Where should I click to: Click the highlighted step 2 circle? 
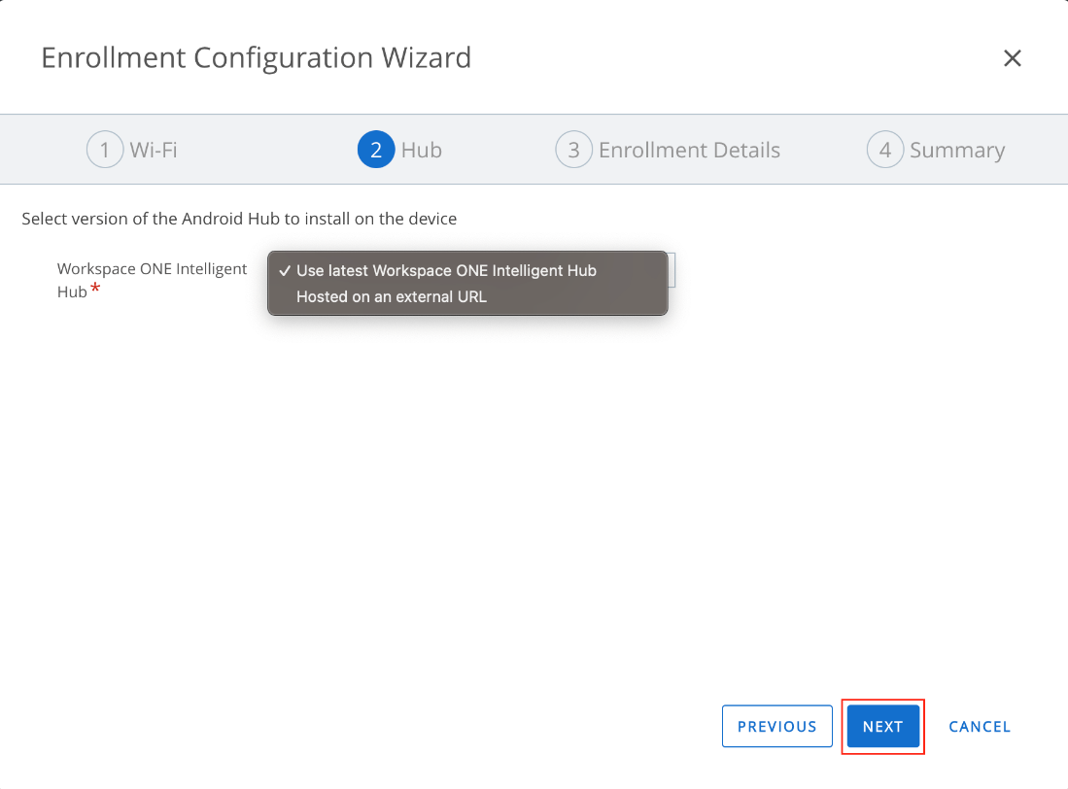(376, 151)
